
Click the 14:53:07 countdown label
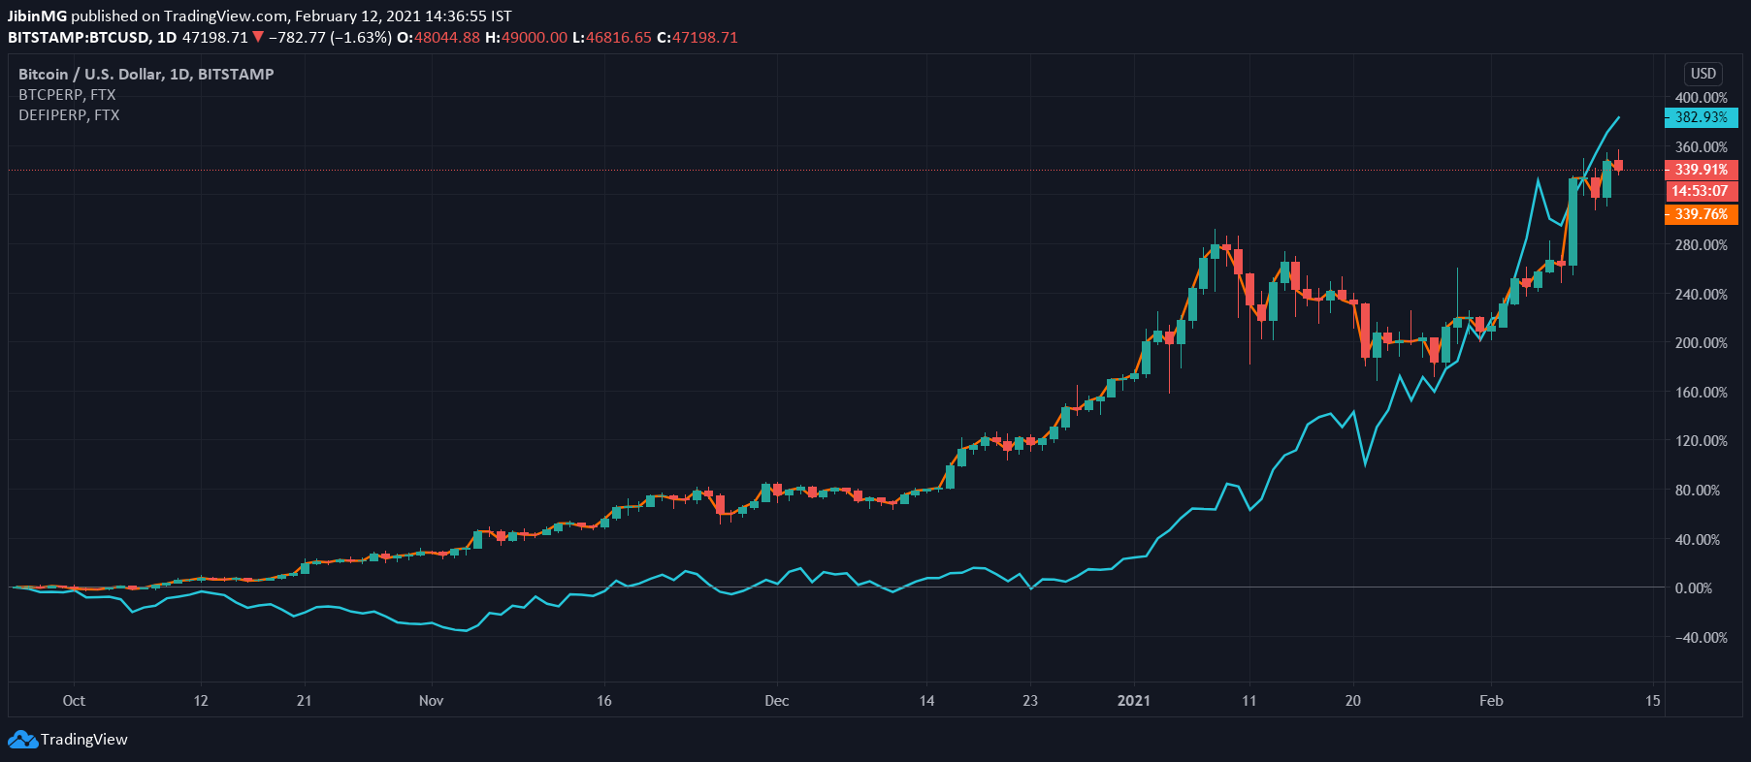1701,191
